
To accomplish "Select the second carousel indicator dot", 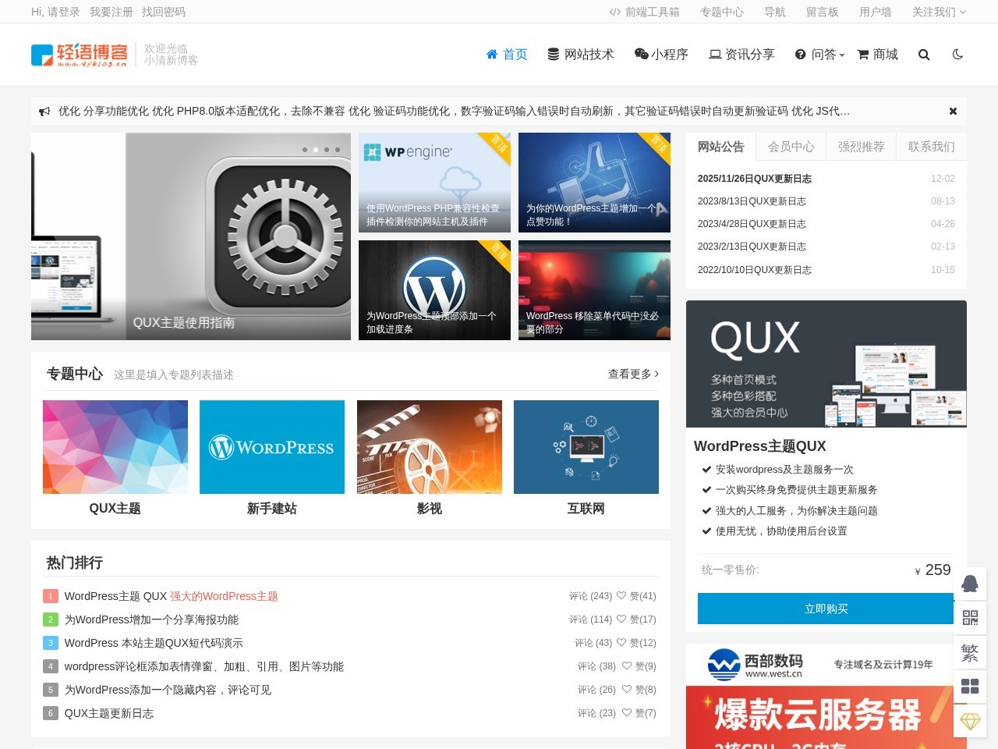I will pos(315,150).
